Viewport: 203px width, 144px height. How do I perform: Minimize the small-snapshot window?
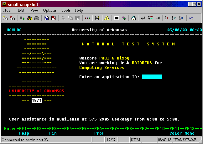190,4
